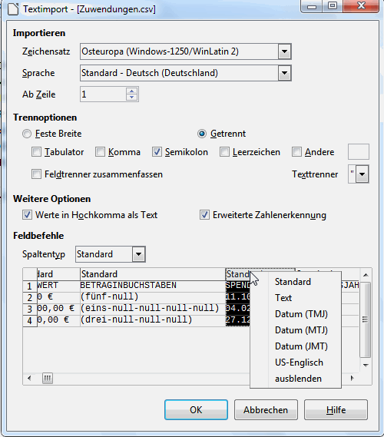
Task: Click the Ab Zeile number field
Action: pyautogui.click(x=103, y=94)
